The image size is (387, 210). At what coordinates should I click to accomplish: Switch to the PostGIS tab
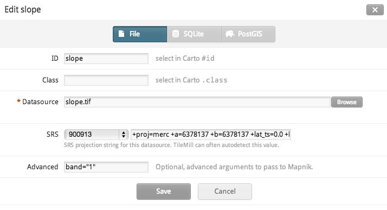tap(248, 34)
